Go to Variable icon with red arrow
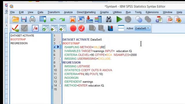The image size is (185, 104). 90,19
